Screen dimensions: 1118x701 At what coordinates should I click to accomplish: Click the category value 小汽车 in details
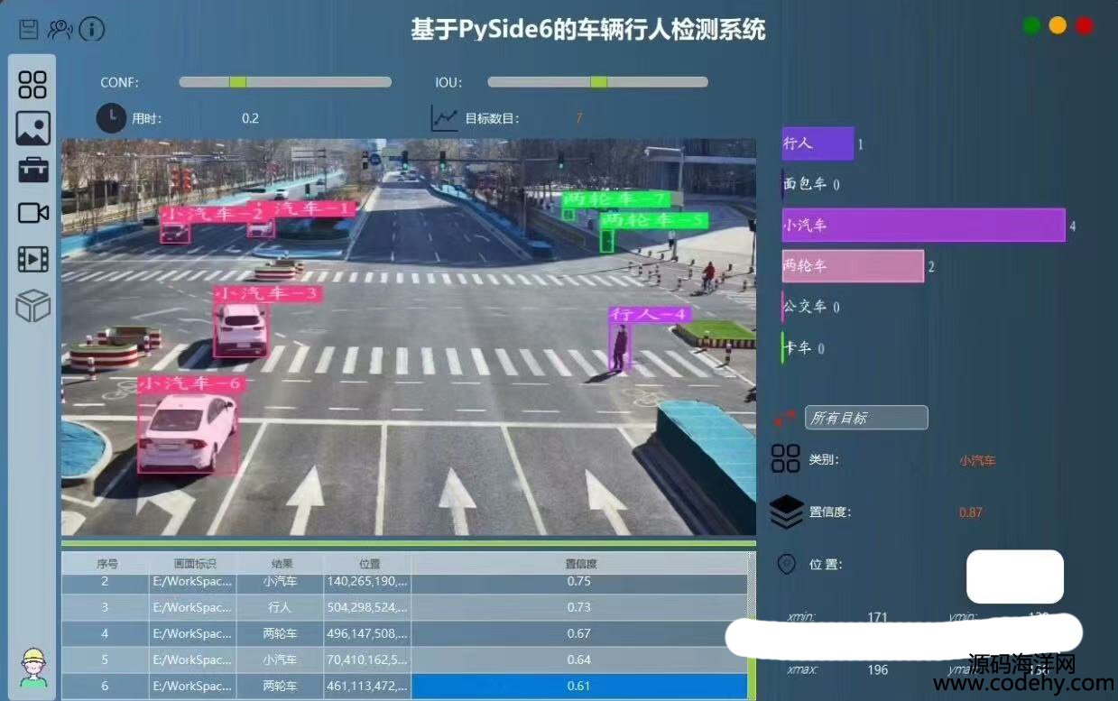pos(977,460)
